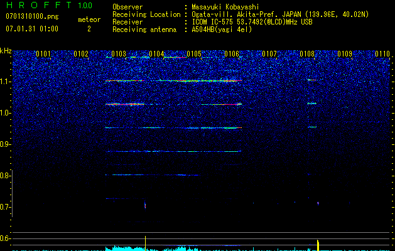Click the file name 0701310100.png
395x251 pixels.
(x=32, y=17)
